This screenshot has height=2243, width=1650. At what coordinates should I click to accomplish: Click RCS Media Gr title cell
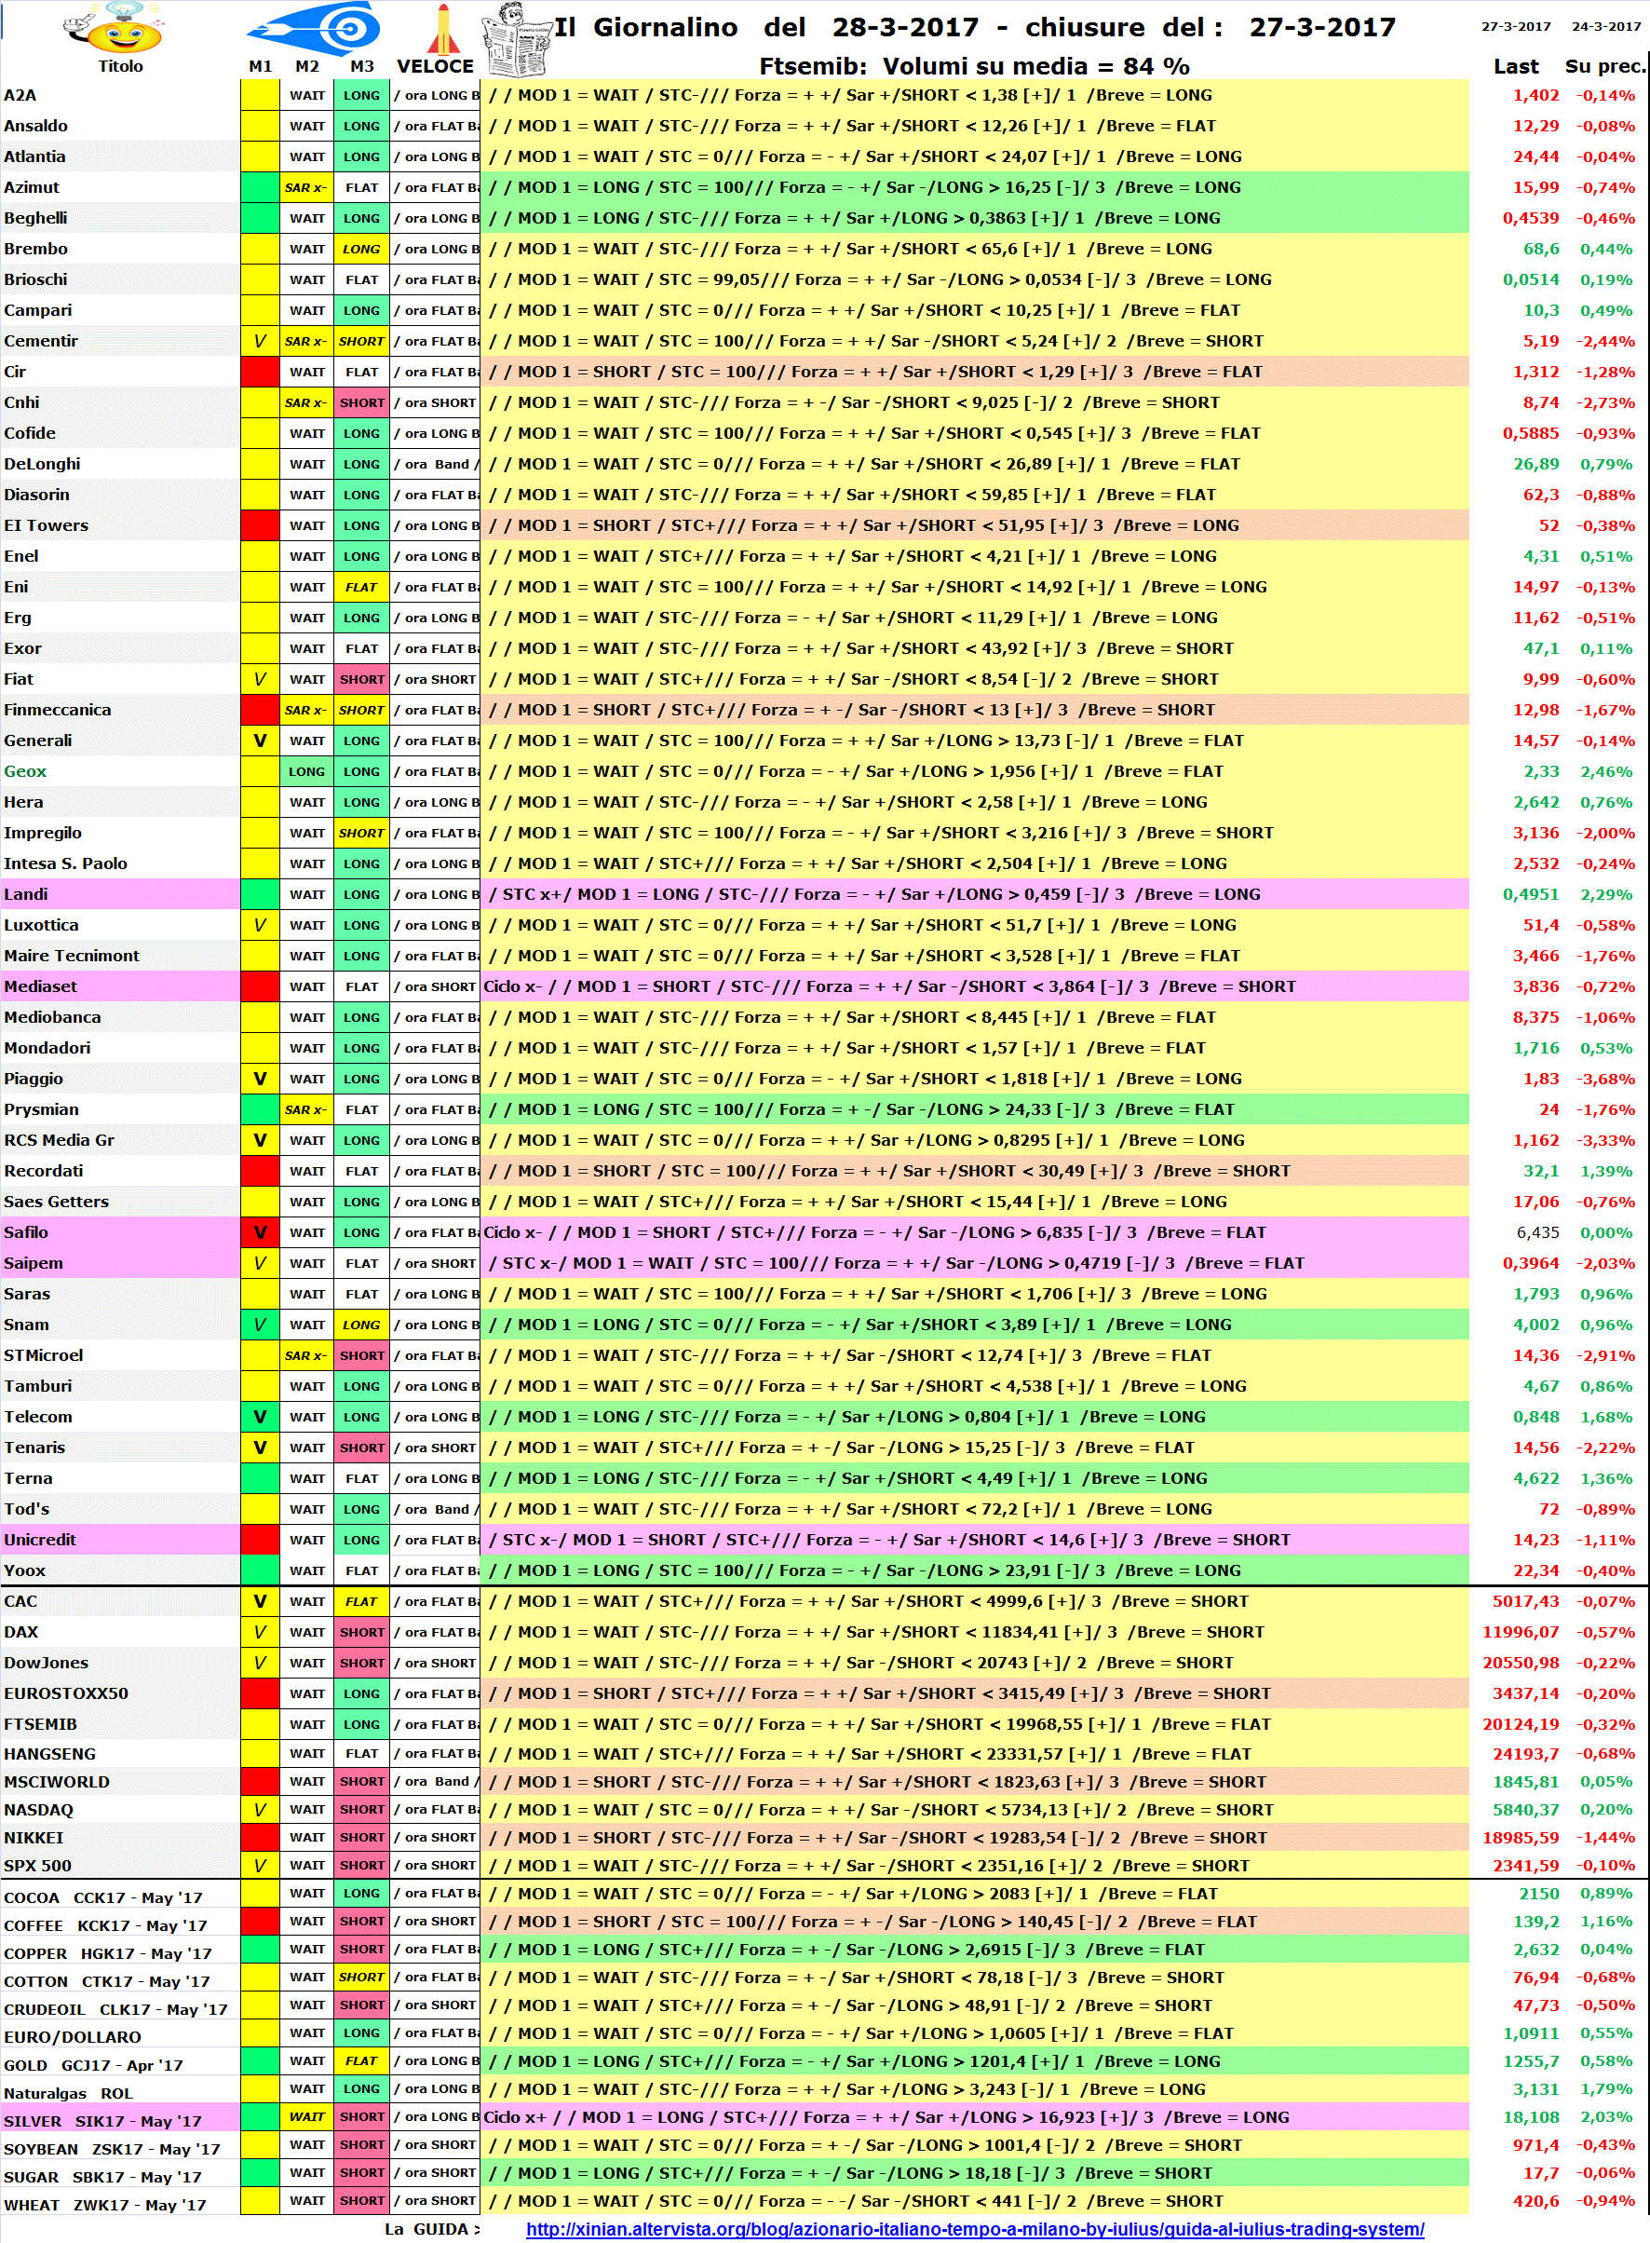pos(120,1140)
